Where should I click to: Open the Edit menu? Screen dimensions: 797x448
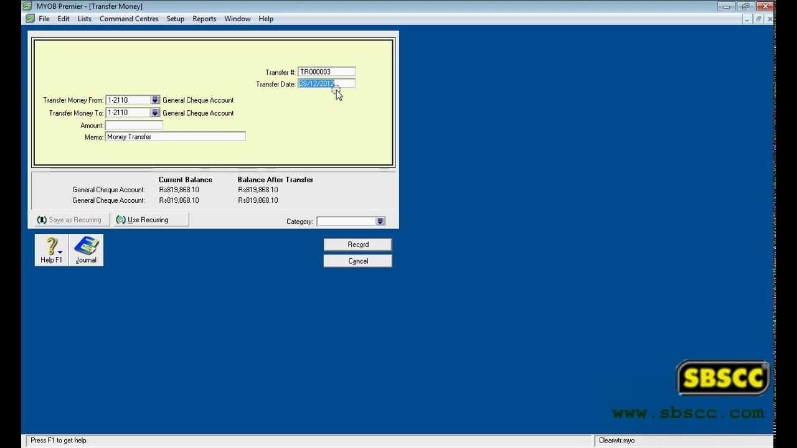(64, 19)
